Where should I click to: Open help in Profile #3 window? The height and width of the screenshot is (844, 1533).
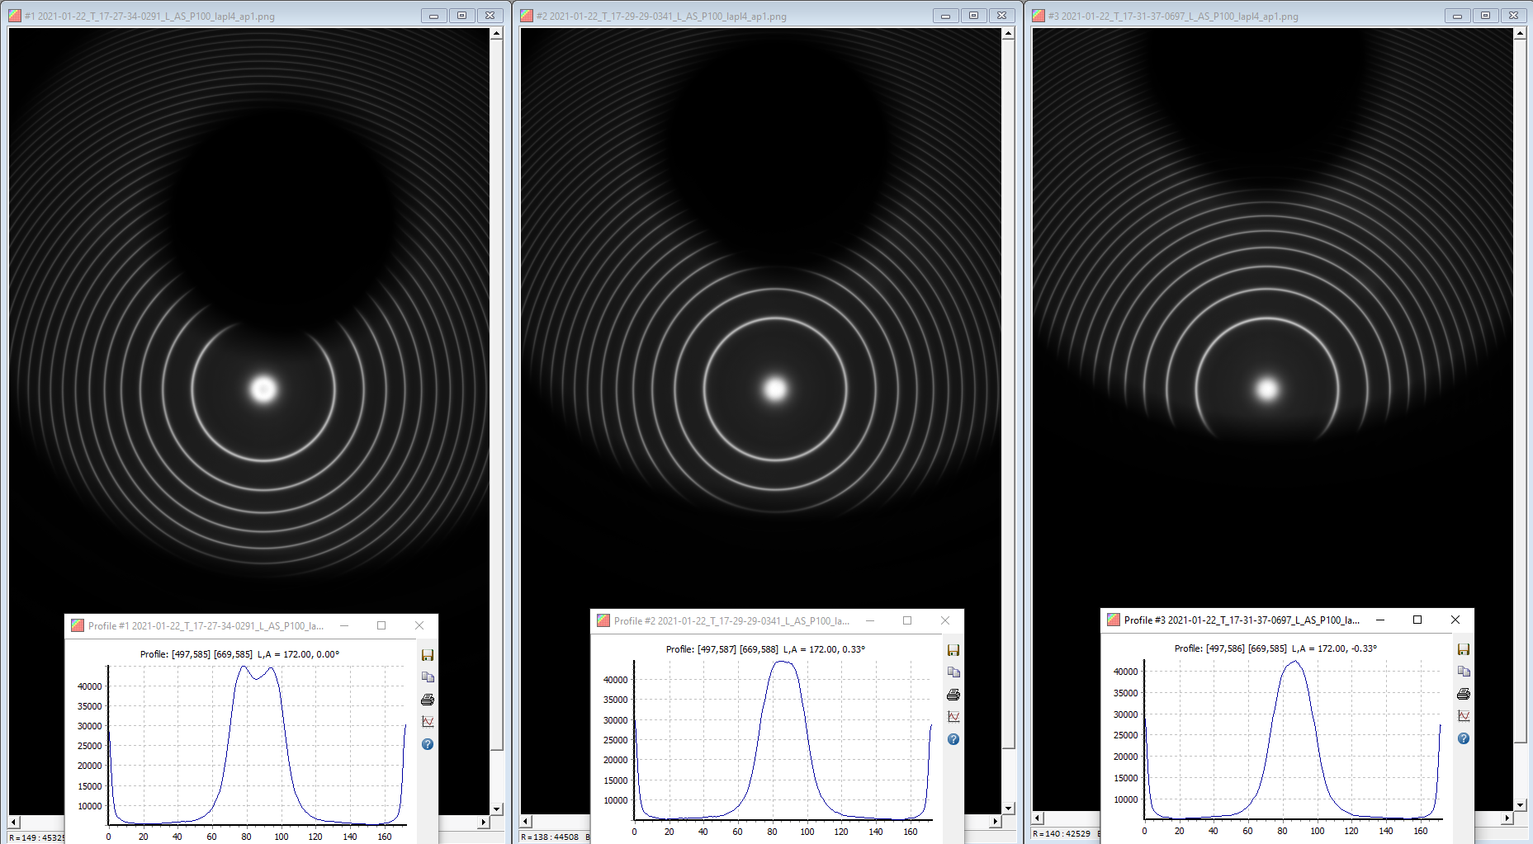pyautogui.click(x=1464, y=738)
